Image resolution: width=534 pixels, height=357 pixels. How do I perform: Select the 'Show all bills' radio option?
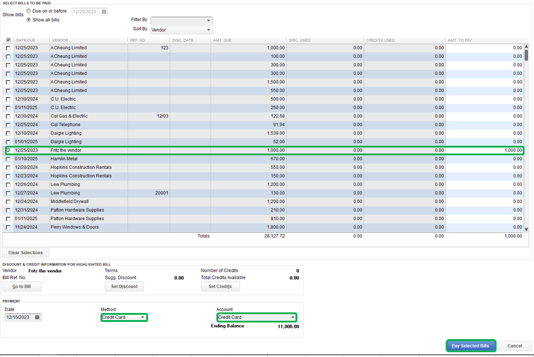(x=29, y=20)
